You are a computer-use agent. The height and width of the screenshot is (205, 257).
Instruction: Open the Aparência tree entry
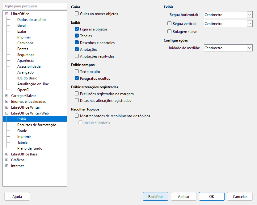pos(25,61)
